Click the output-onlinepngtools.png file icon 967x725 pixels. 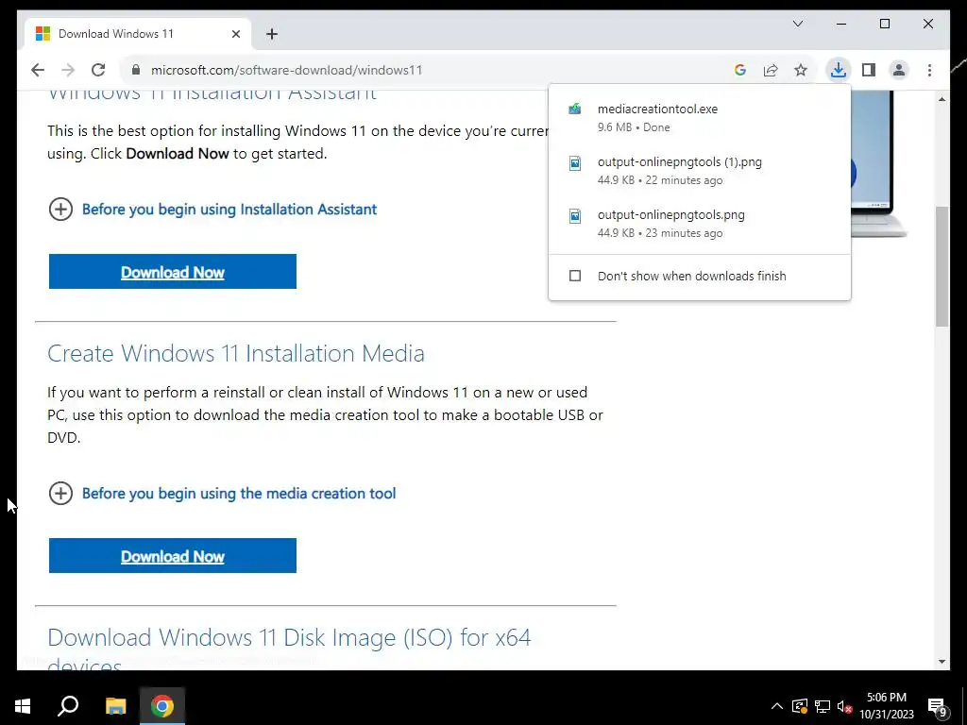point(575,216)
